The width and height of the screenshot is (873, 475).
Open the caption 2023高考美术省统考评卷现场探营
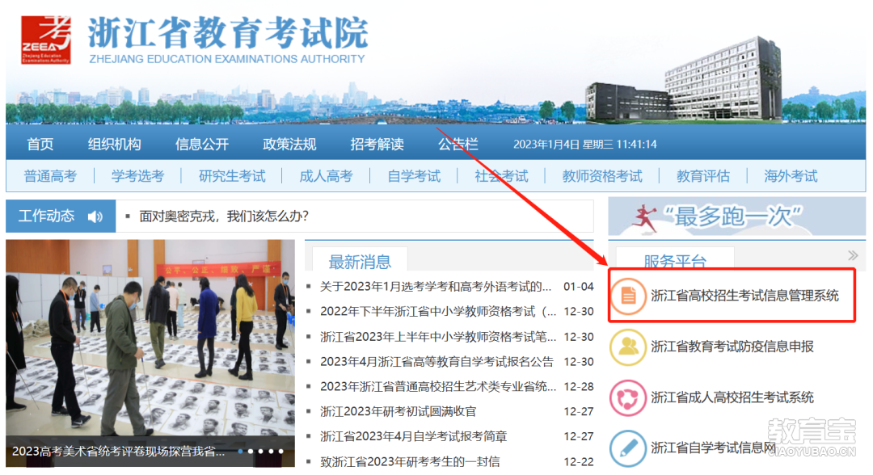118,451
